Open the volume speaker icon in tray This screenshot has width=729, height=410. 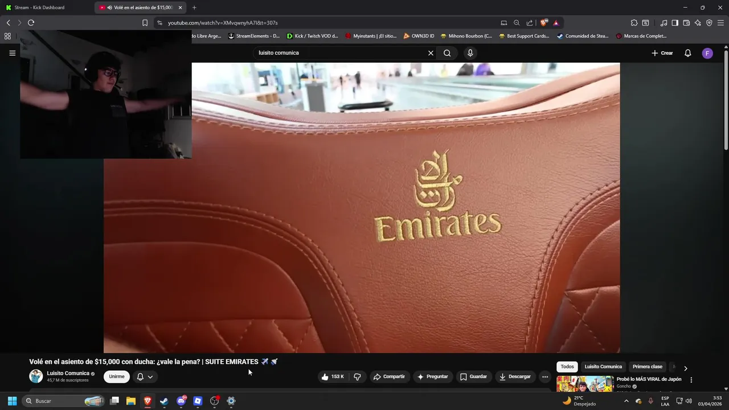(x=689, y=401)
